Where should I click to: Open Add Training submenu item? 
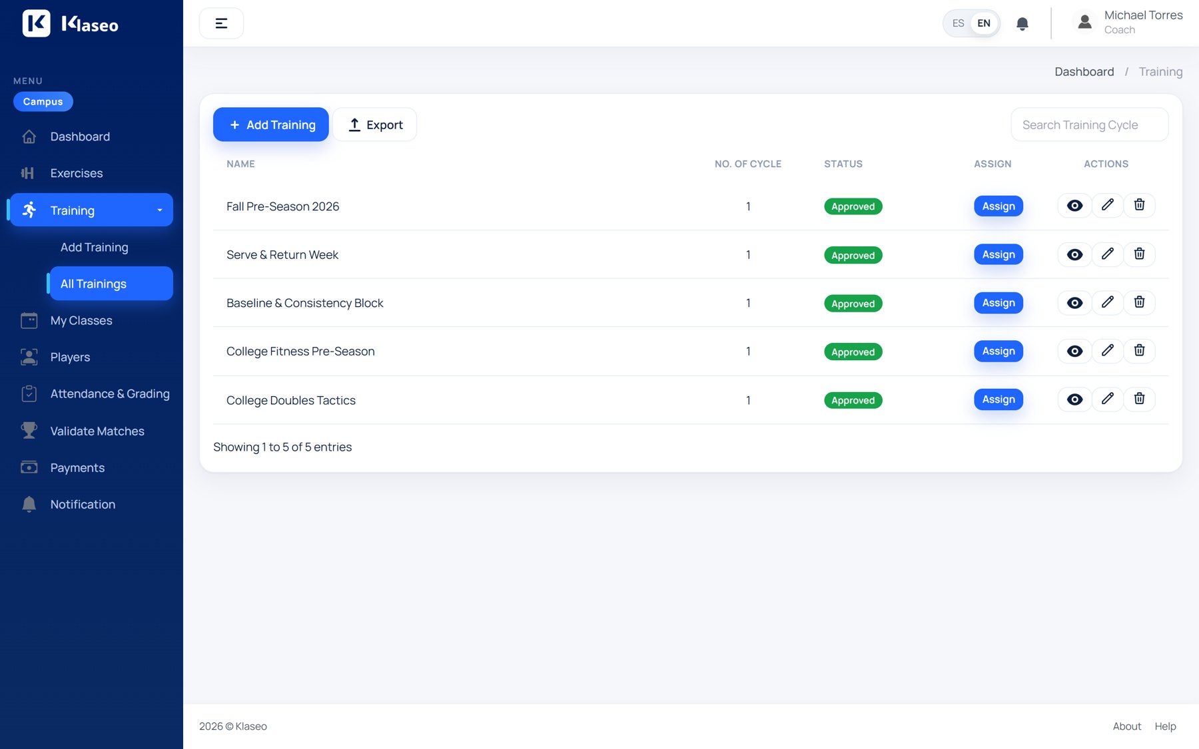[95, 247]
